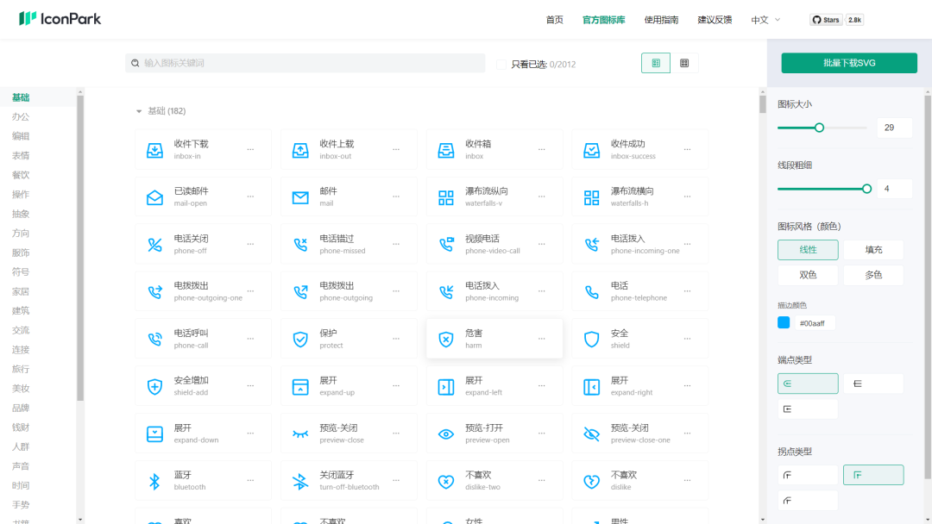Select the inbox-out icon
Viewport: 932px width, 524px height.
point(300,150)
